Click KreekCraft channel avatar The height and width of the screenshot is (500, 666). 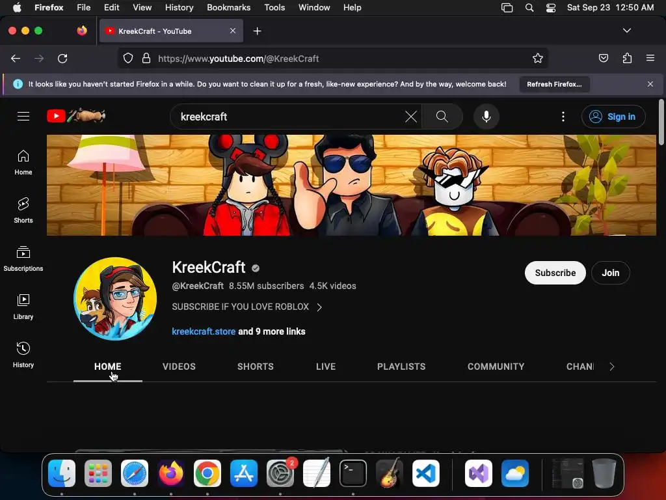(x=115, y=298)
